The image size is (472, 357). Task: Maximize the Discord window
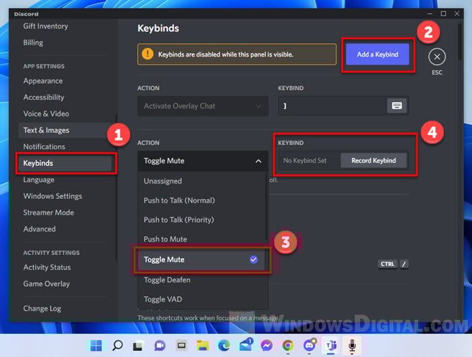444,14
